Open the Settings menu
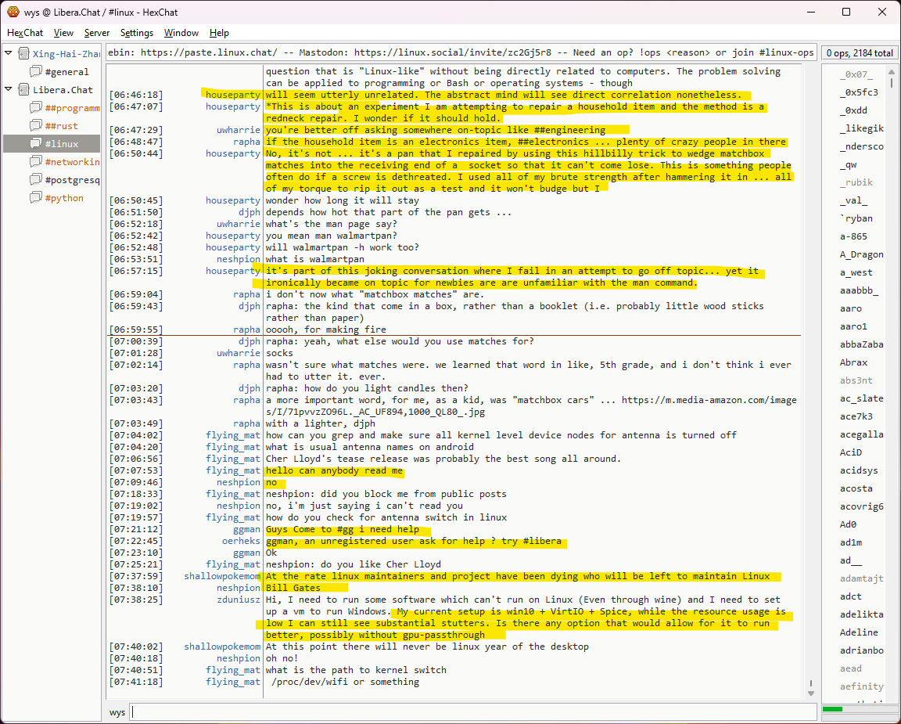The width and height of the screenshot is (901, 724). [137, 33]
